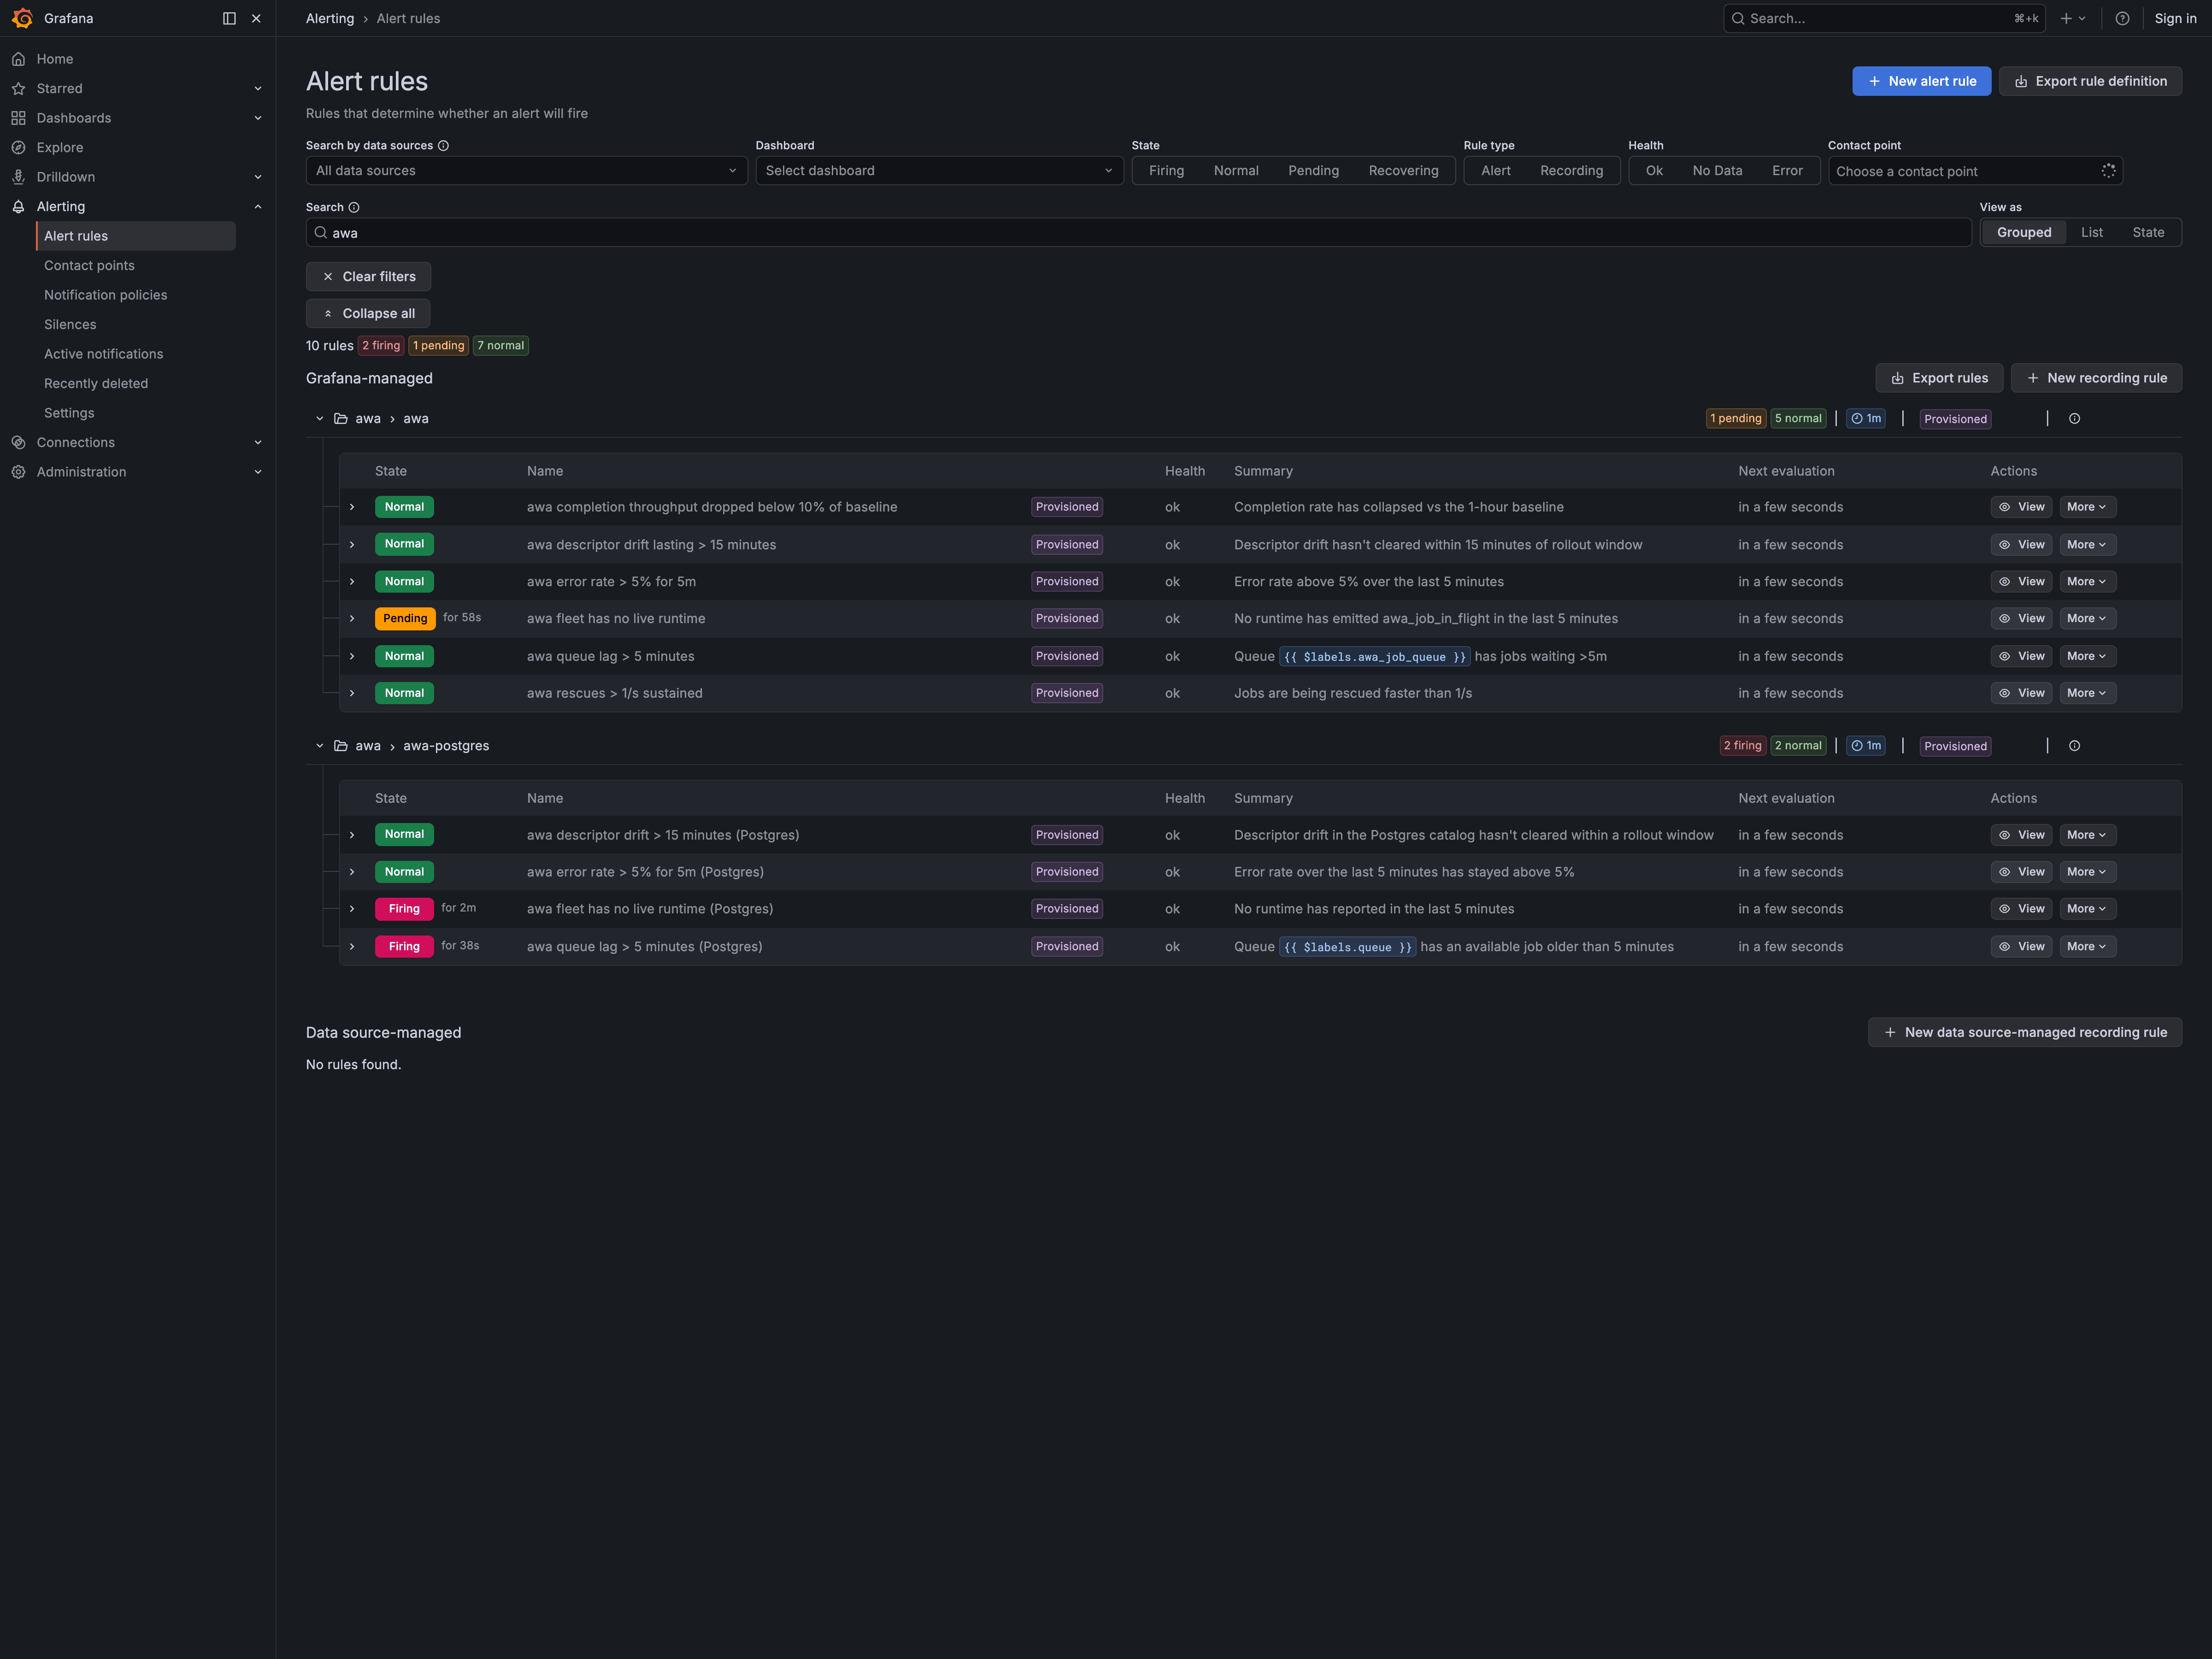View the awa completion throughput rule
Viewport: 2212px width, 1659px height.
(2021, 507)
